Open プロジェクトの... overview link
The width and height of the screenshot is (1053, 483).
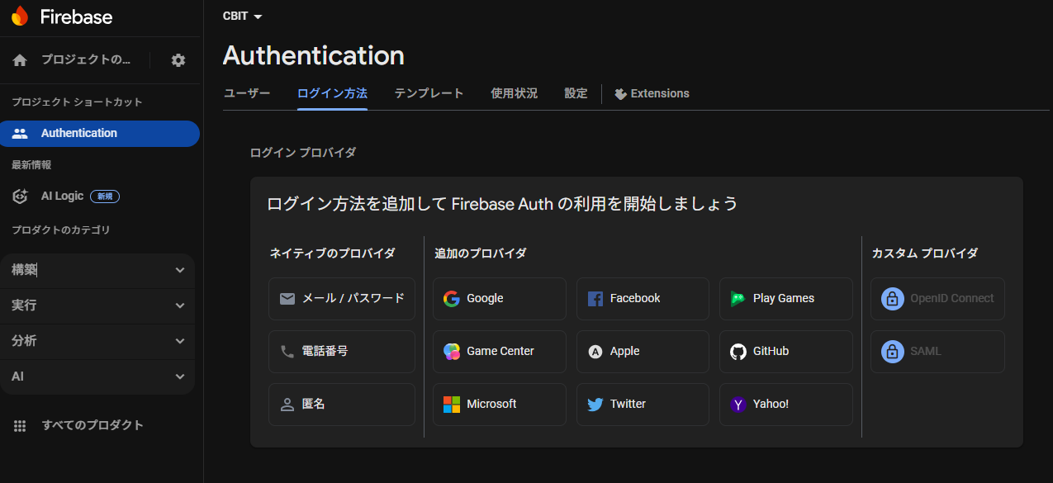86,60
